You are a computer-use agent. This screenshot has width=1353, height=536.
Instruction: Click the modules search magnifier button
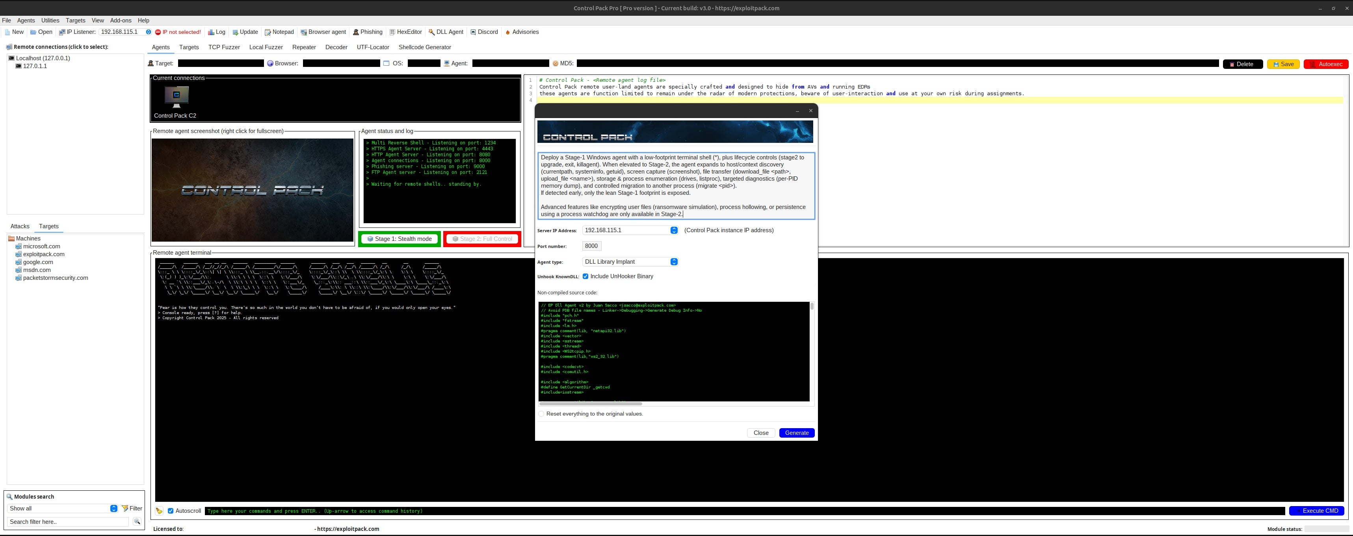coord(137,522)
